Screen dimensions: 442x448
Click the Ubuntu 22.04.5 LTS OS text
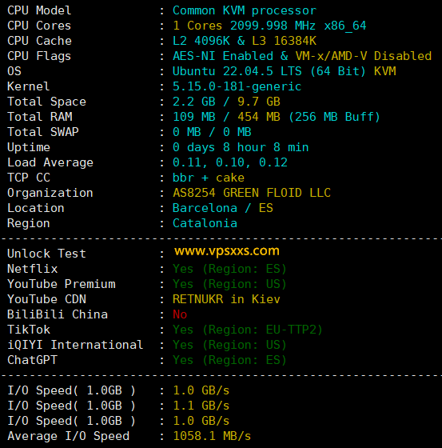coord(237,71)
